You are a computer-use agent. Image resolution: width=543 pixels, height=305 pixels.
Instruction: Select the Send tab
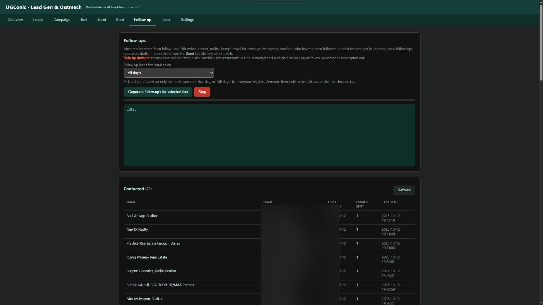click(x=101, y=20)
